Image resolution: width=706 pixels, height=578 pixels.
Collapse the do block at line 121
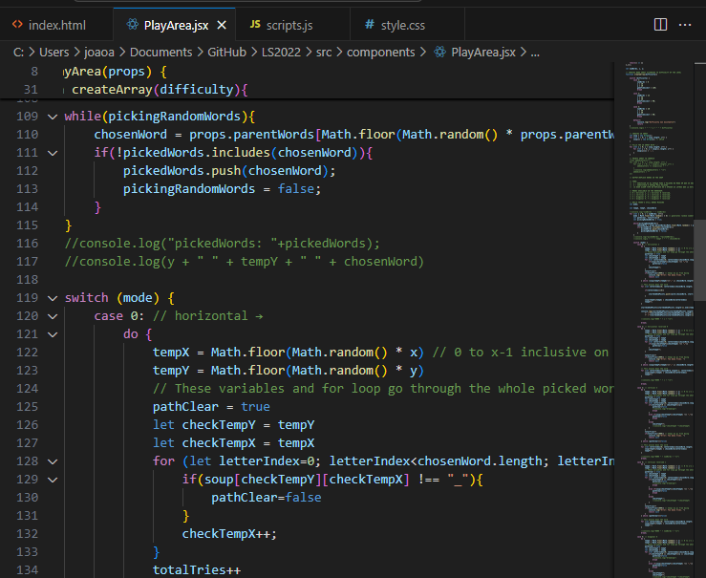click(53, 334)
